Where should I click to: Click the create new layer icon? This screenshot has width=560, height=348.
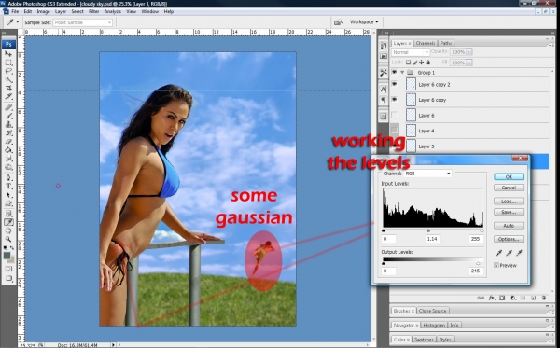(x=534, y=298)
